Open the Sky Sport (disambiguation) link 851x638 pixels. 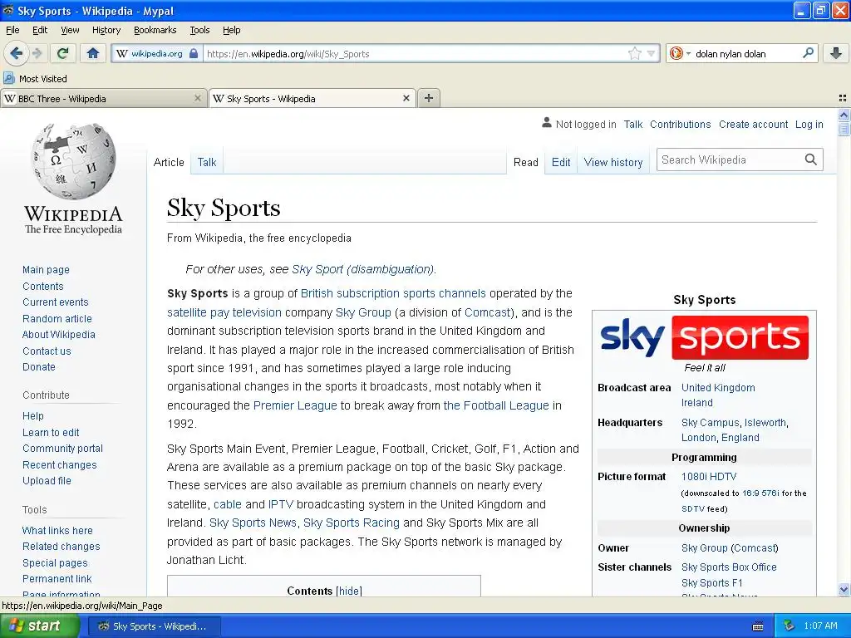pos(363,269)
